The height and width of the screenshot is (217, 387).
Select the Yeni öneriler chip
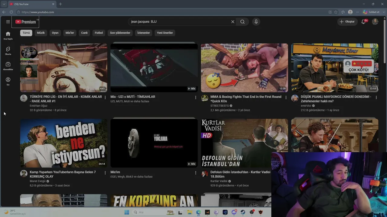pyautogui.click(x=165, y=33)
